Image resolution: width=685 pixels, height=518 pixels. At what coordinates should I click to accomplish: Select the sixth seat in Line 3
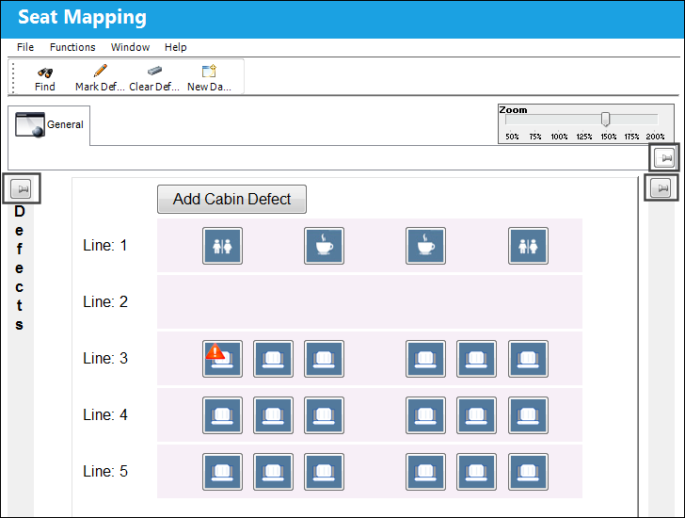pyautogui.click(x=528, y=359)
